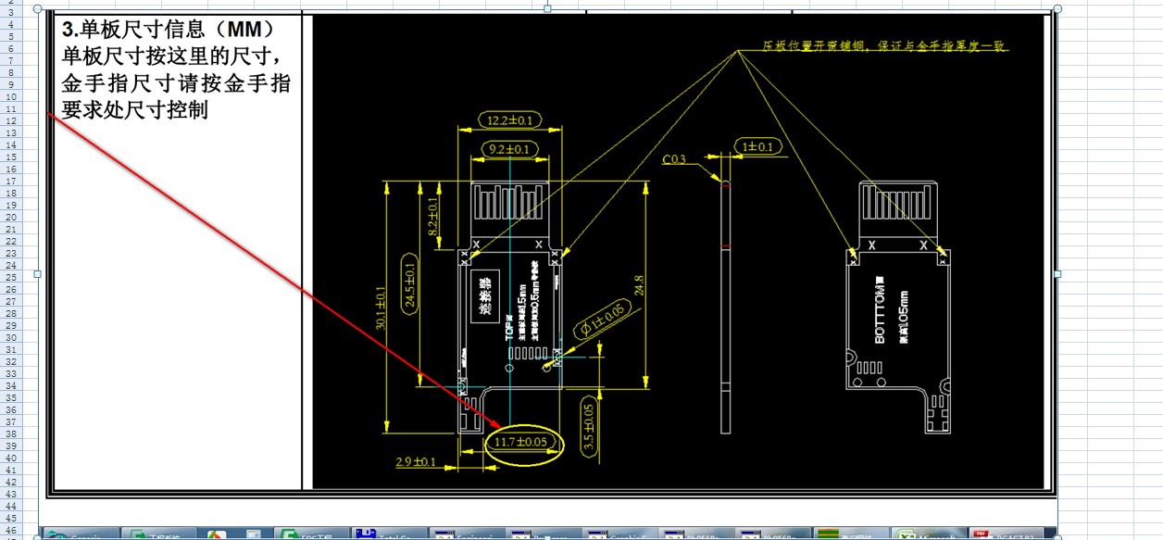Click the C0.3 chamfer label
The height and width of the screenshot is (540, 1163).
click(675, 159)
